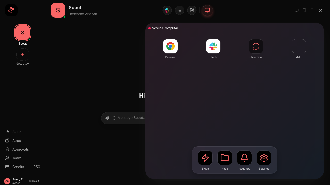Click the Sign out link
This screenshot has height=185, width=330.
tap(34, 181)
